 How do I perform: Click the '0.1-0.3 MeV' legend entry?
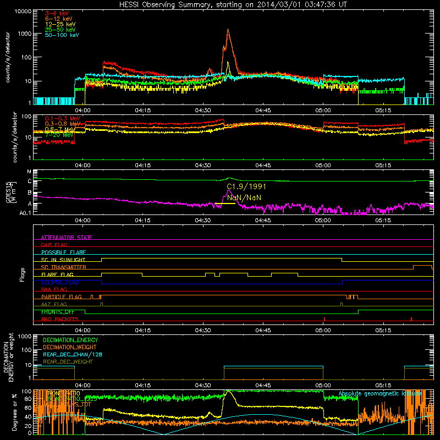(63, 118)
